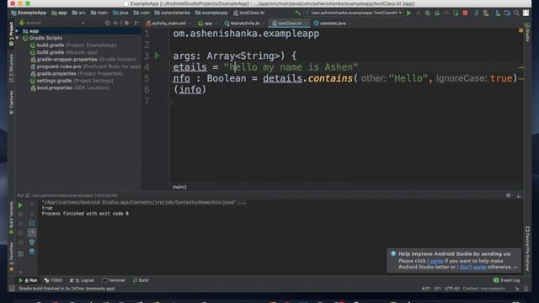Click the green Run button in the top toolbar
Image resolution: width=539 pixels, height=303 pixels.
point(408,13)
